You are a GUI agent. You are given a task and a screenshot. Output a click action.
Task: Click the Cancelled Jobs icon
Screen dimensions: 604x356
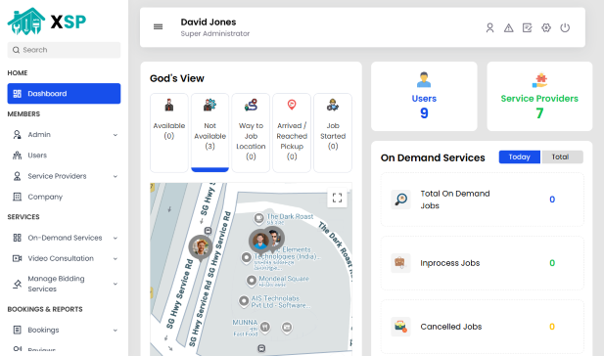[x=400, y=327]
